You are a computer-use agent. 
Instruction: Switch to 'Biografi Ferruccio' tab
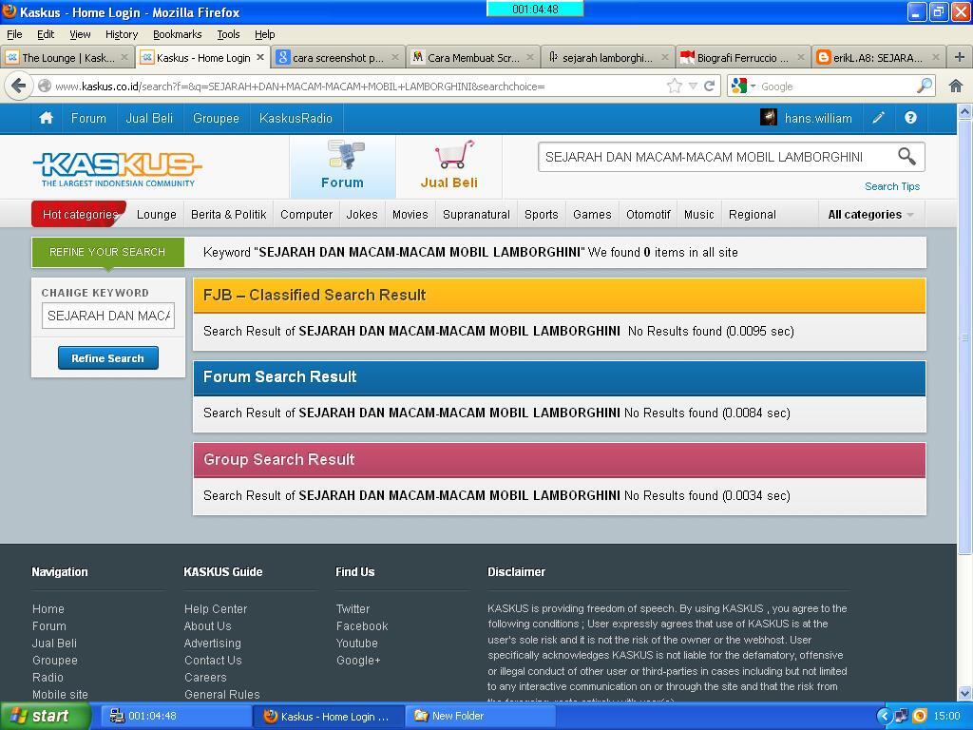(x=743, y=58)
